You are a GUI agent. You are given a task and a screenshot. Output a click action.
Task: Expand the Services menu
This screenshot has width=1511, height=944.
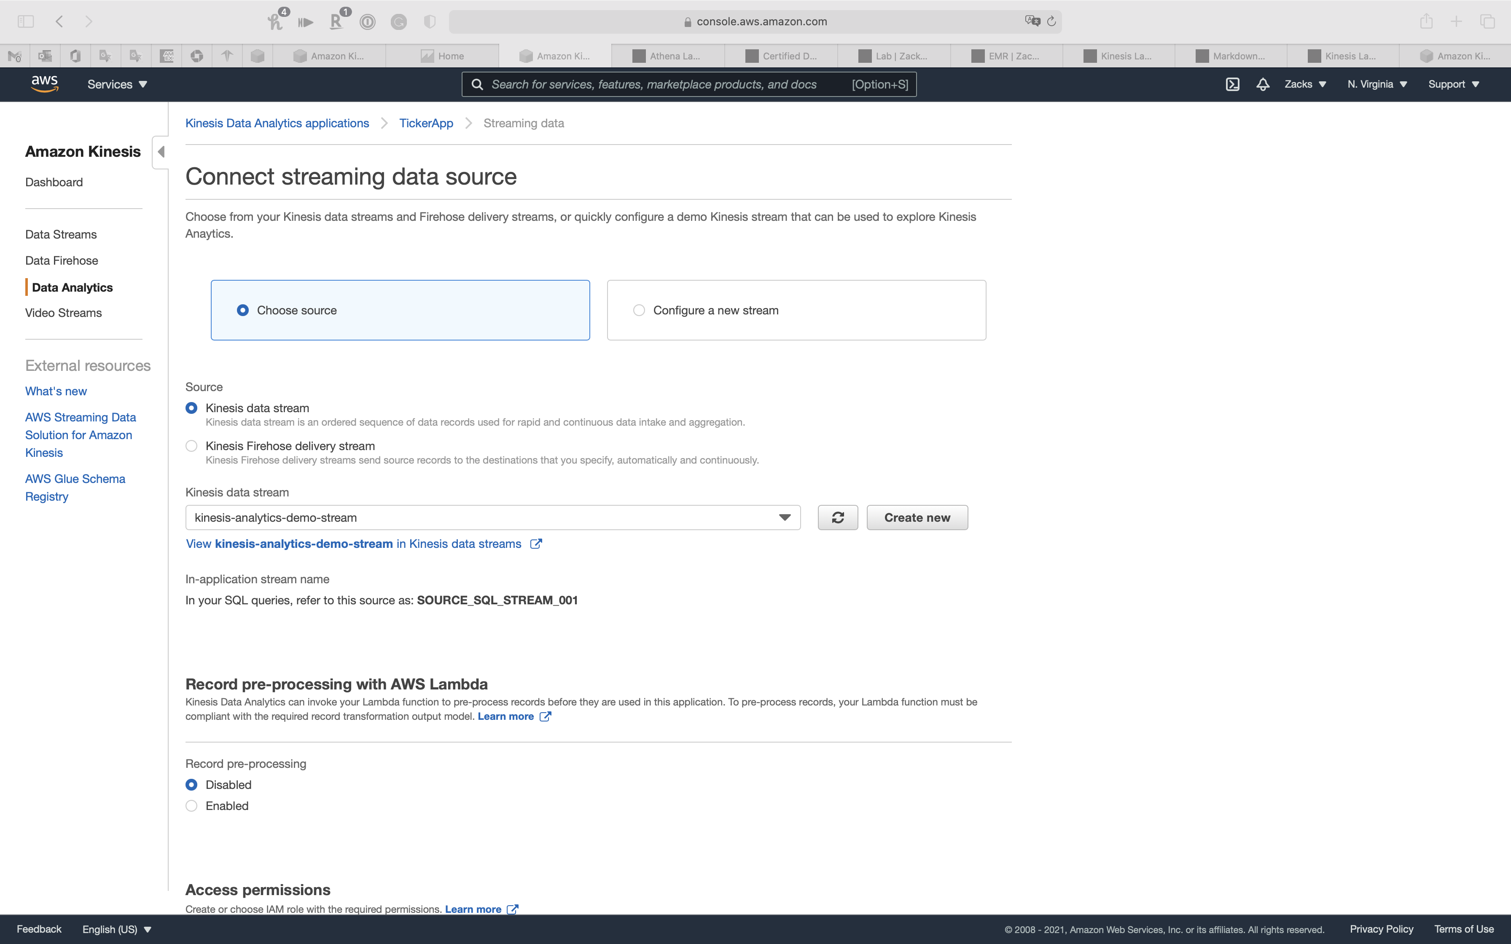coord(117,84)
